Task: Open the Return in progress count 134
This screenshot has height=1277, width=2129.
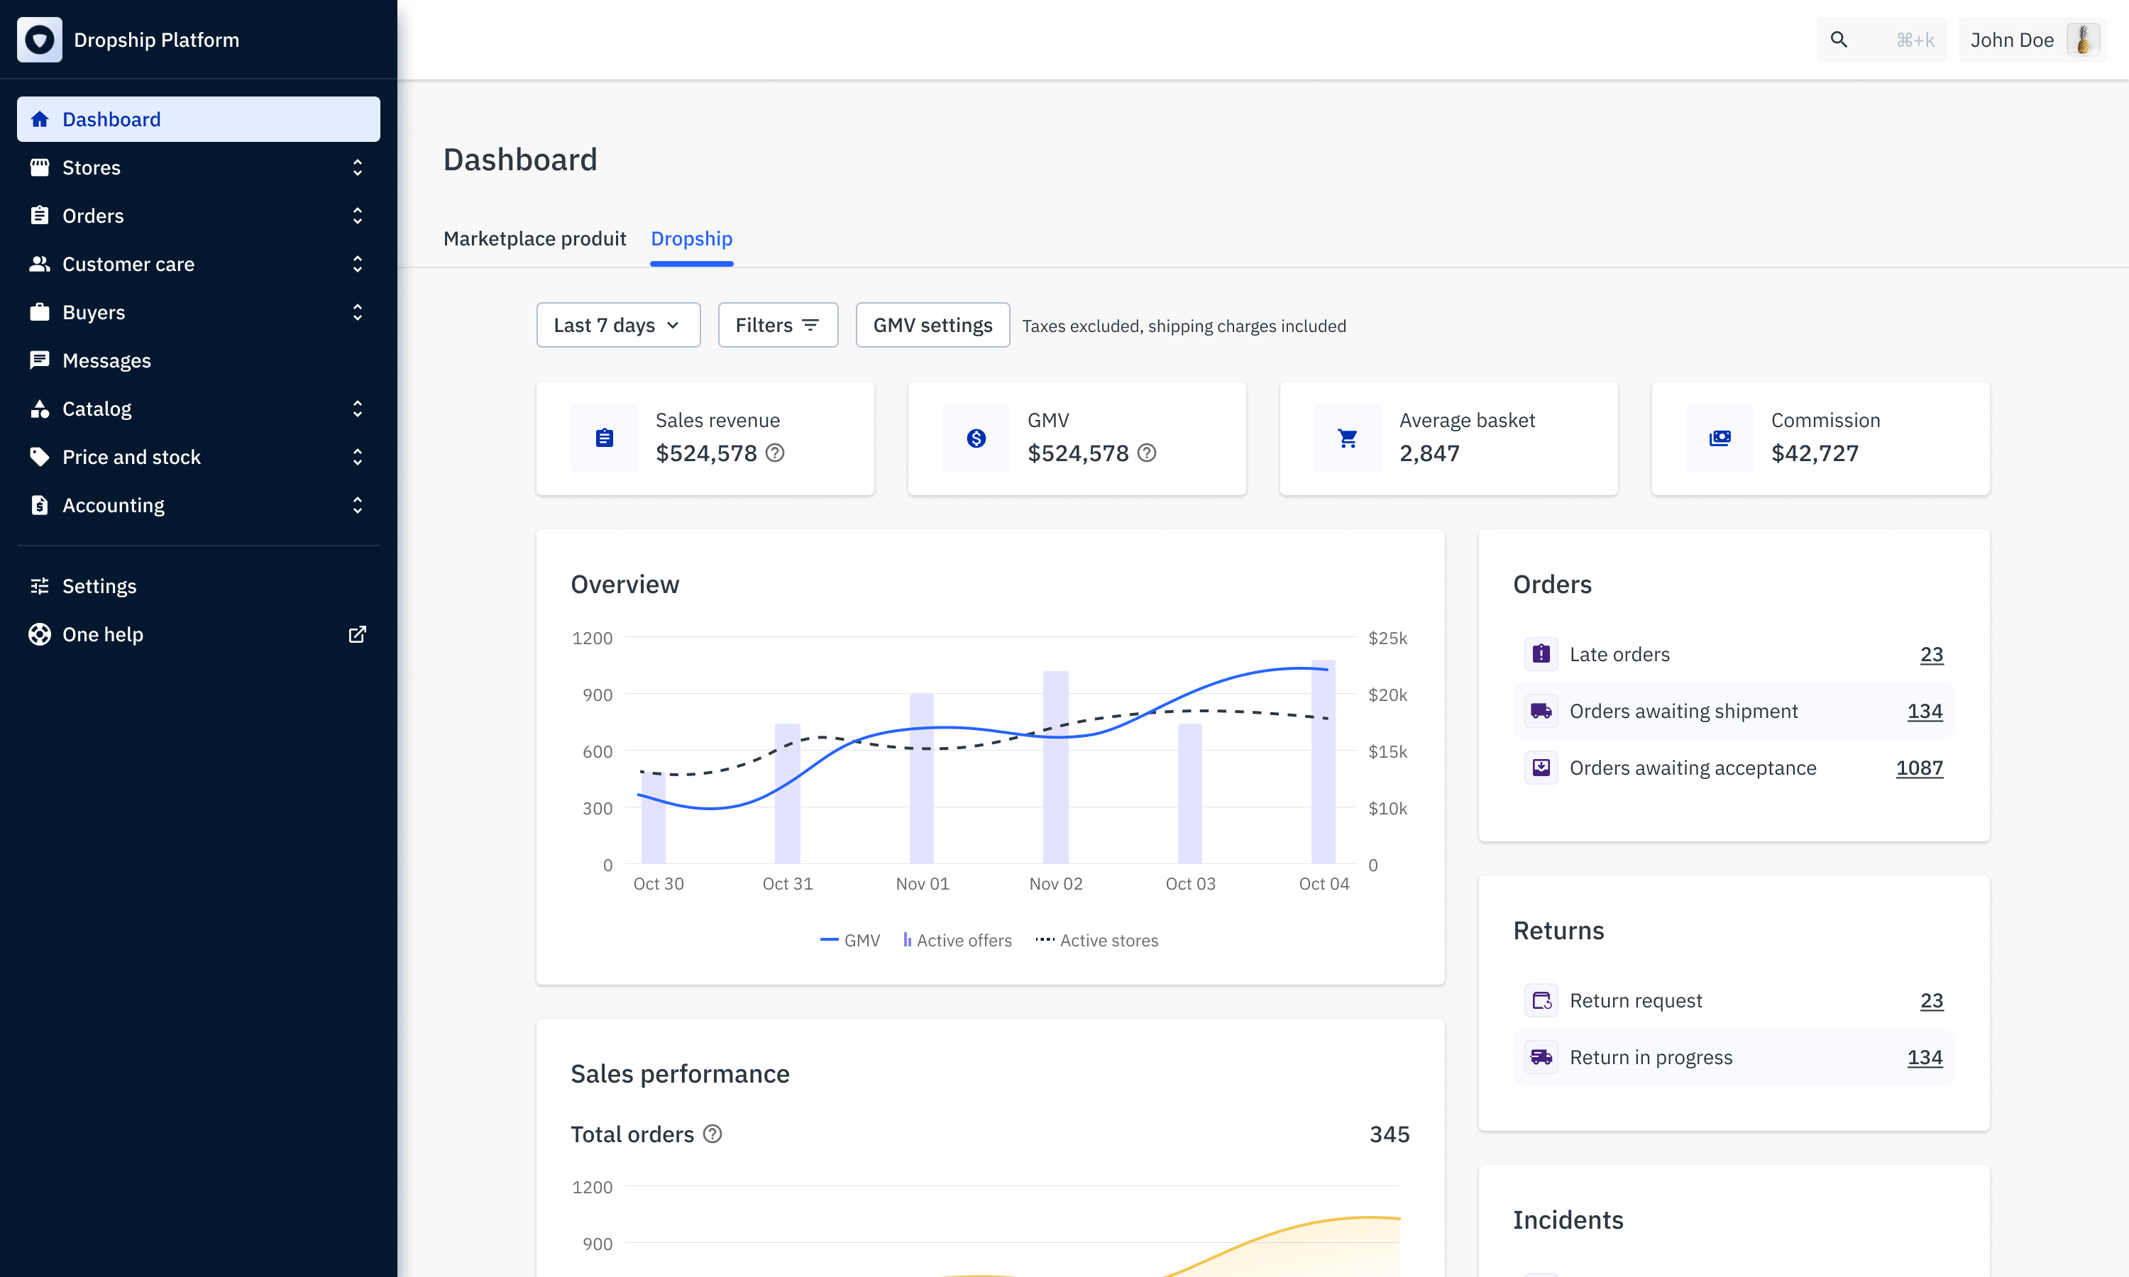Action: click(x=1925, y=1056)
